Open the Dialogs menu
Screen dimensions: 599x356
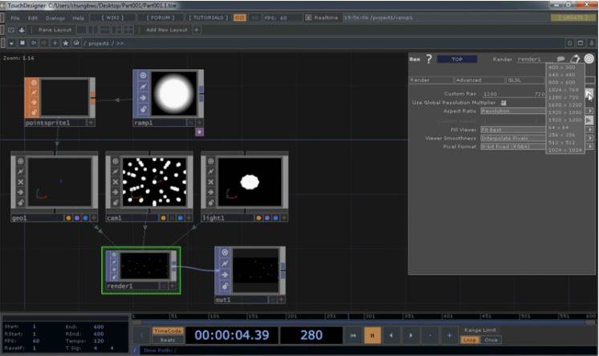[x=55, y=17]
